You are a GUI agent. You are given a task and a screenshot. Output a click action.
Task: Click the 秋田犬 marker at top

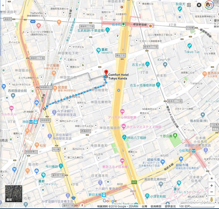pyautogui.click(x=180, y=9)
